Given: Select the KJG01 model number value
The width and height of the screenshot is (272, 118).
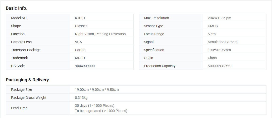Looking at the screenshot, I should pyautogui.click(x=82, y=18).
